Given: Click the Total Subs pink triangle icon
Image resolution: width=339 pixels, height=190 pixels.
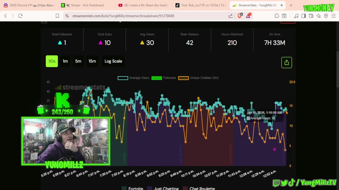Looking at the screenshot, I should pos(100,43).
